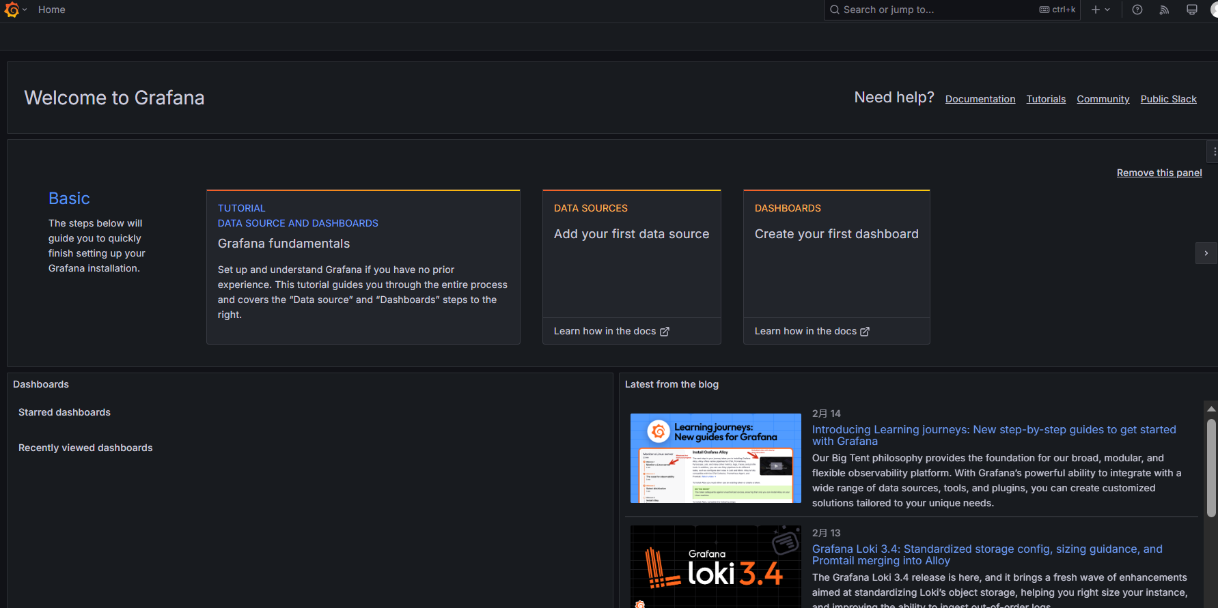Expand the chevron next to the plus button

1107,10
